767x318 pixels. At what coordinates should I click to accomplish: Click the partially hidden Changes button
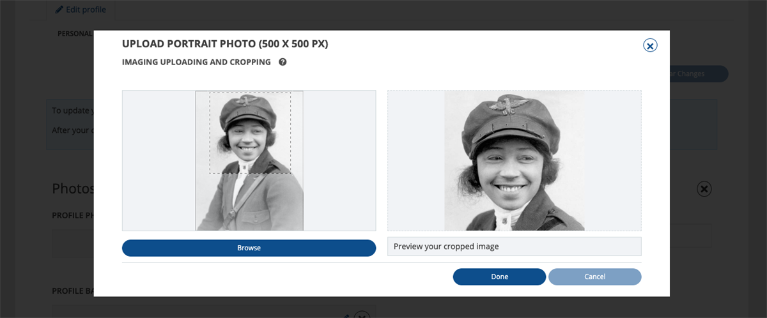(697, 74)
